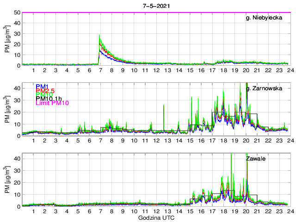Click hour 24 tick in the top panel
The width and height of the screenshot is (296, 222).
pyautogui.click(x=290, y=70)
